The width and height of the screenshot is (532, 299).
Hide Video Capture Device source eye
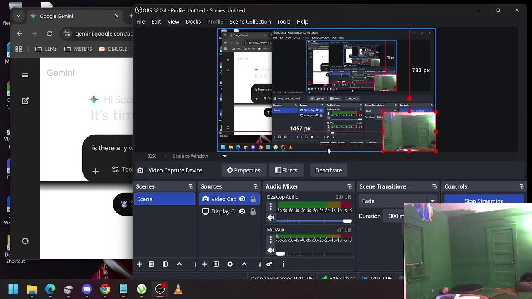click(x=242, y=199)
